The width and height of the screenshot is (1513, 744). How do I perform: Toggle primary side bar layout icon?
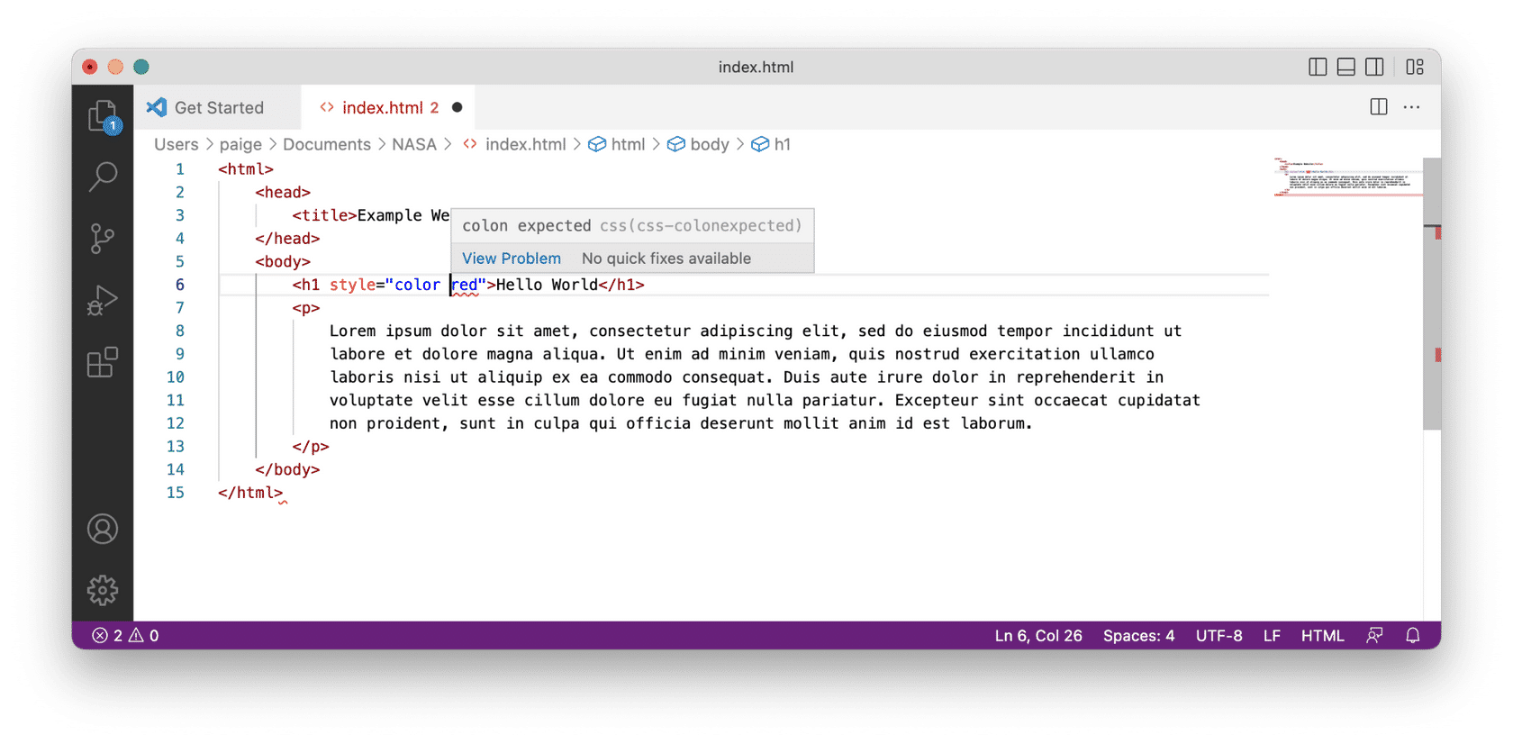(1318, 67)
